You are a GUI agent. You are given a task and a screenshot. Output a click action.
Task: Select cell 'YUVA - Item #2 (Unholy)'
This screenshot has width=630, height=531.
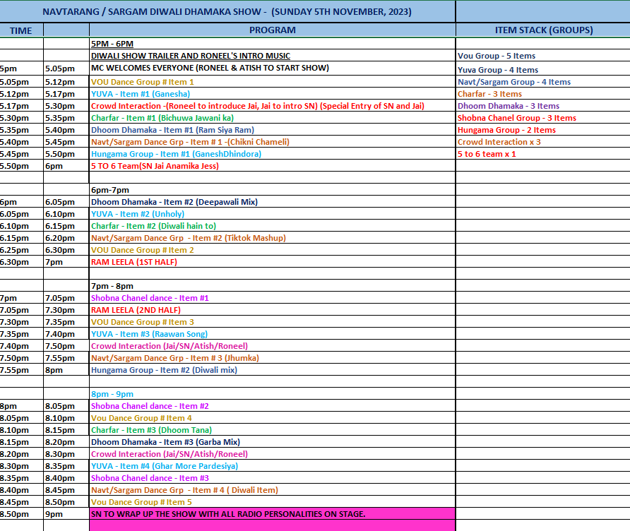(273, 214)
